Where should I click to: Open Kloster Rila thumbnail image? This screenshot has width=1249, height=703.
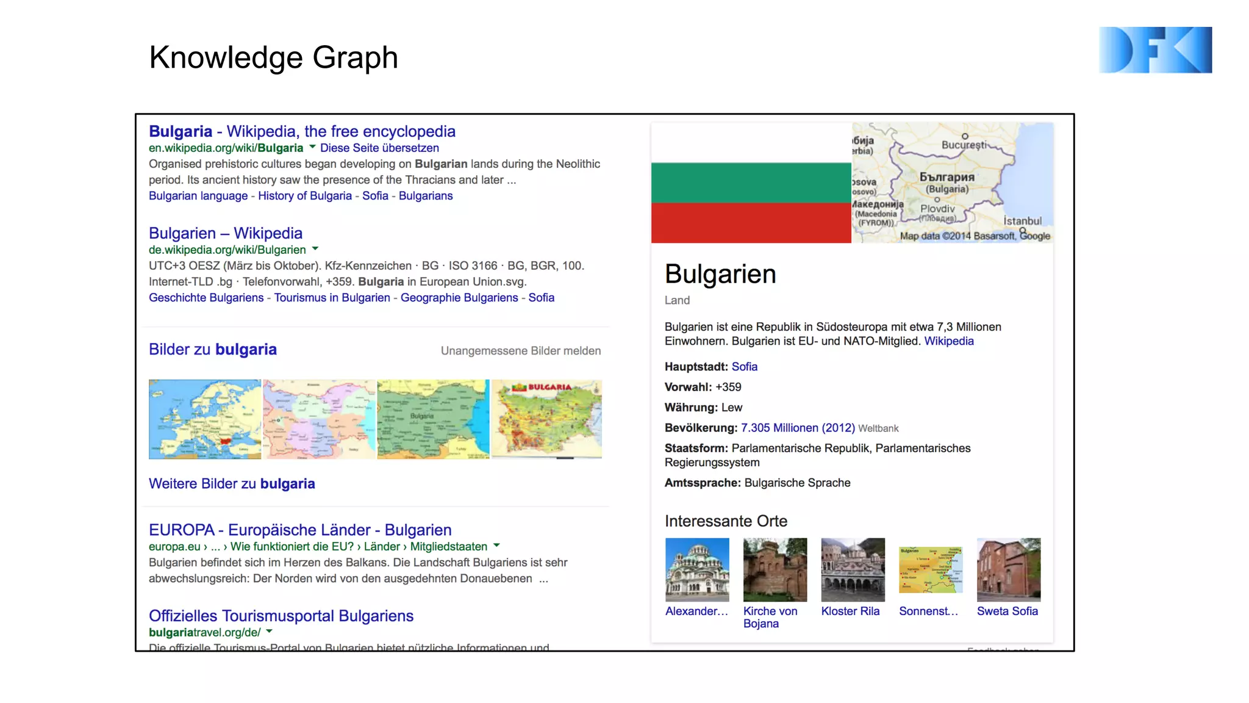tap(853, 569)
